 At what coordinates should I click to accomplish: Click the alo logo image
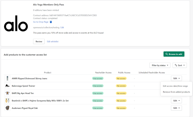(x=16, y=23)
